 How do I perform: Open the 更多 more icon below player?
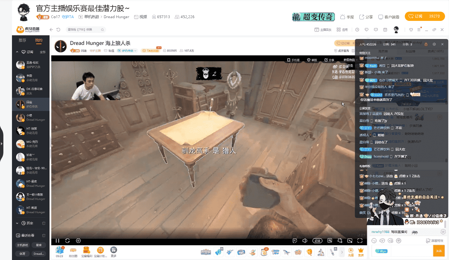114,252
